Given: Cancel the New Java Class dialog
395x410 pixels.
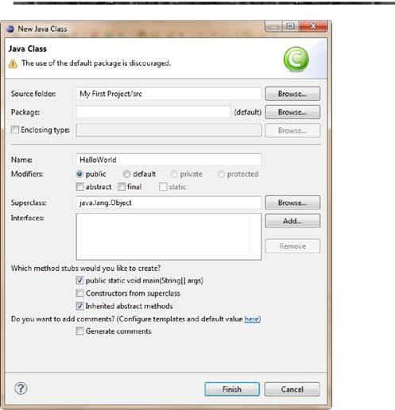Looking at the screenshot, I should (x=292, y=389).
